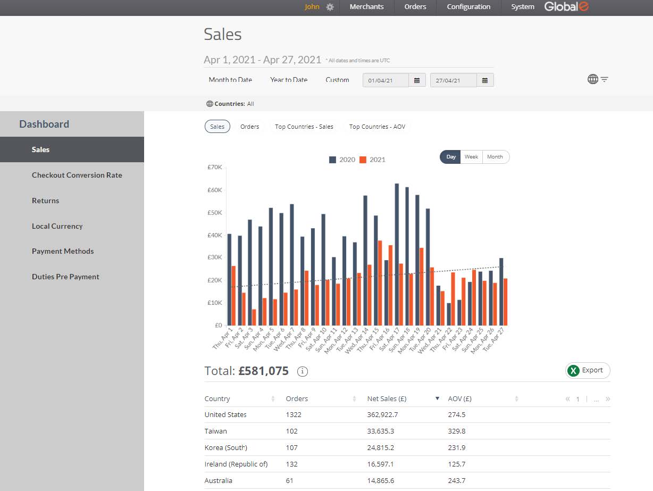Click the Dashboard sidebar heading
This screenshot has height=491, width=653.
point(44,124)
